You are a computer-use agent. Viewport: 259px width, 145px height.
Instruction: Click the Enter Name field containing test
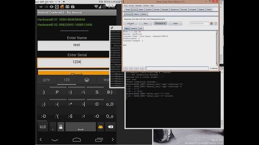[73, 46]
